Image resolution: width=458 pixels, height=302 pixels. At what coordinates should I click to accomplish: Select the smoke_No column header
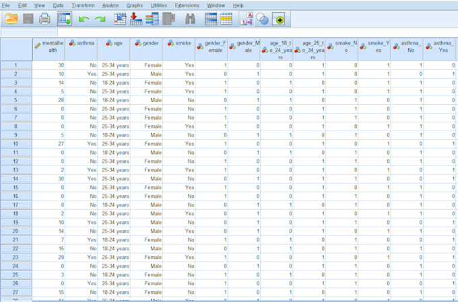tap(342, 49)
